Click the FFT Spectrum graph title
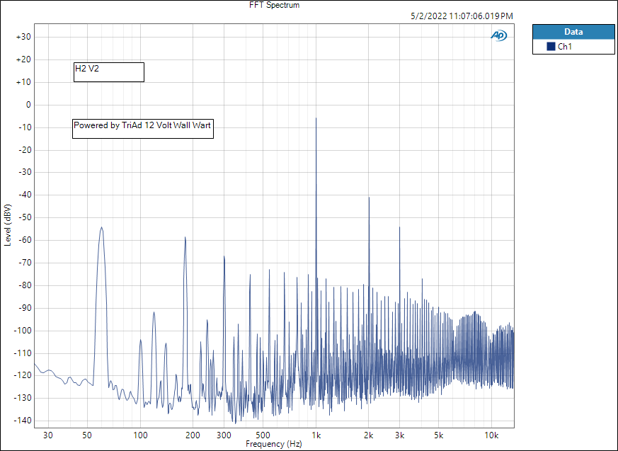 click(275, 5)
